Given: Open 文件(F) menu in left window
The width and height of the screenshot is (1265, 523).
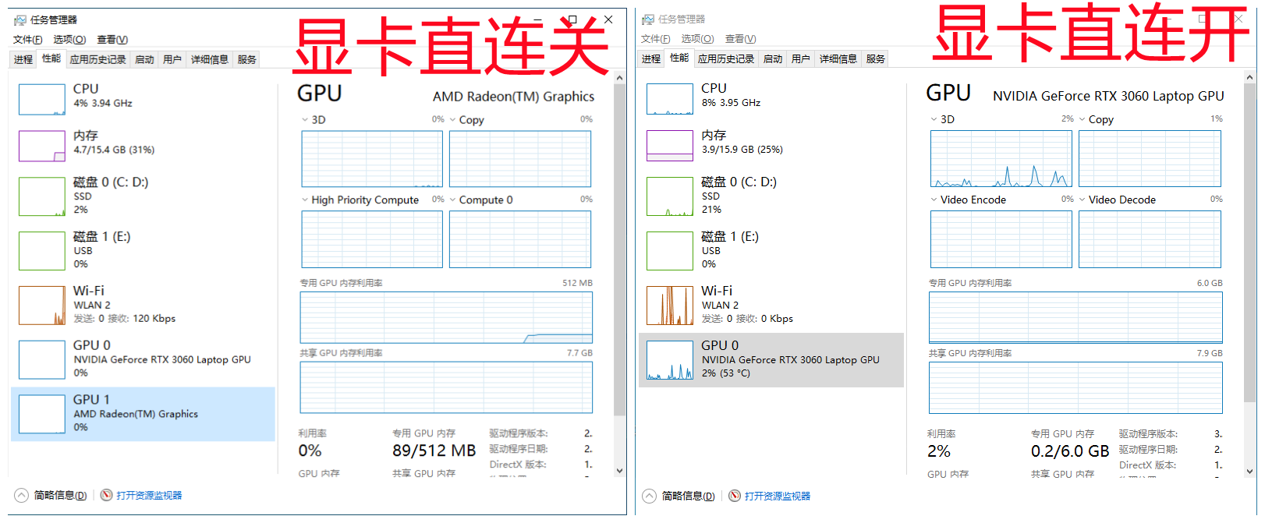Looking at the screenshot, I should (x=27, y=39).
